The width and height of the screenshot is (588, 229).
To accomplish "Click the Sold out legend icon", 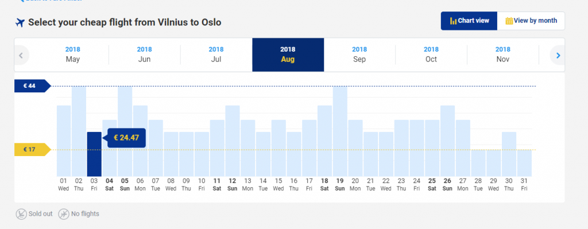I will [x=21, y=214].
